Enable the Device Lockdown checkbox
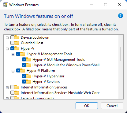 pyautogui.click(x=12, y=37)
